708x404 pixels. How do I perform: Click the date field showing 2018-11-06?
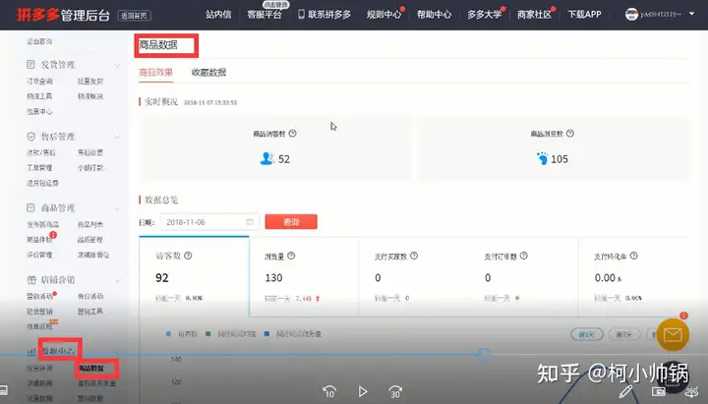(209, 221)
